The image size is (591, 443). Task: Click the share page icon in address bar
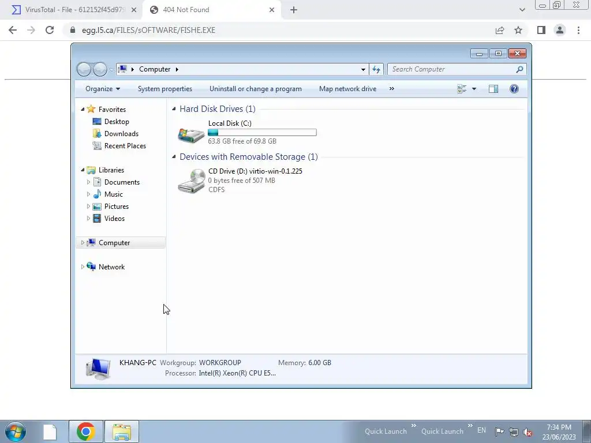click(x=500, y=30)
